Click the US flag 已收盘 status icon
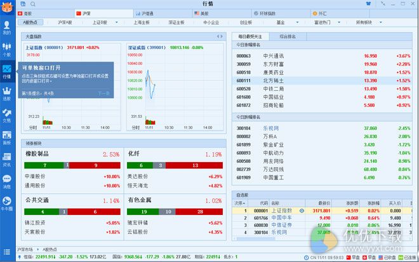419x262 pixels. point(380,258)
